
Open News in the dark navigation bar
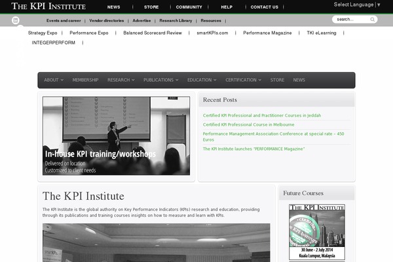(299, 80)
